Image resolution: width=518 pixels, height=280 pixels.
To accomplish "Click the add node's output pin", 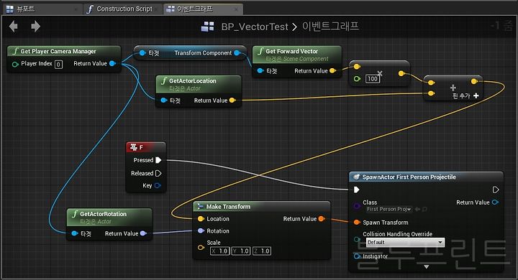I will coord(474,81).
